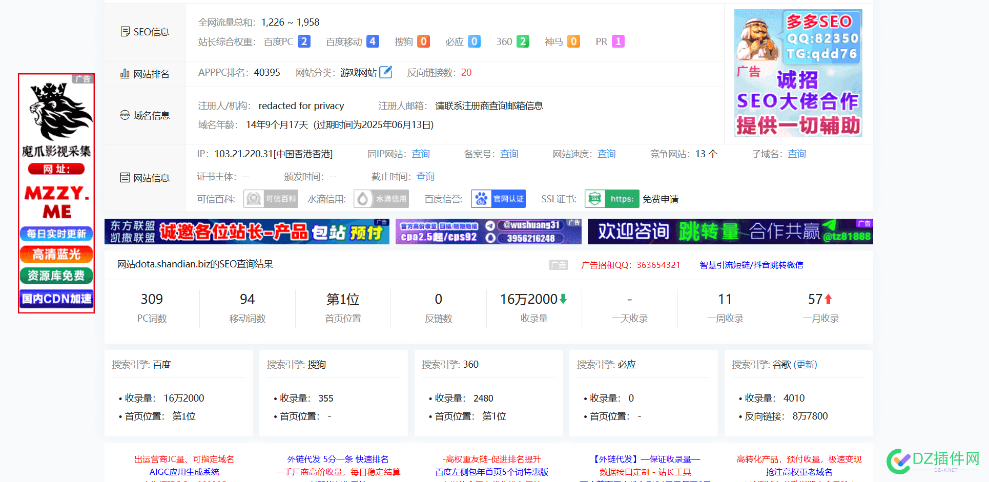The width and height of the screenshot is (989, 482).
Task: Click 反向链接数 value 20
Action: pyautogui.click(x=466, y=72)
